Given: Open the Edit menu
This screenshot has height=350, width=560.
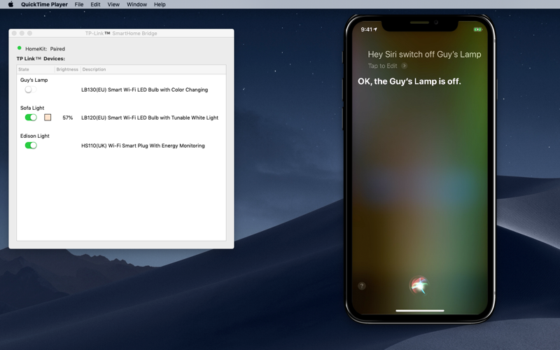Looking at the screenshot, I should tap(95, 4).
